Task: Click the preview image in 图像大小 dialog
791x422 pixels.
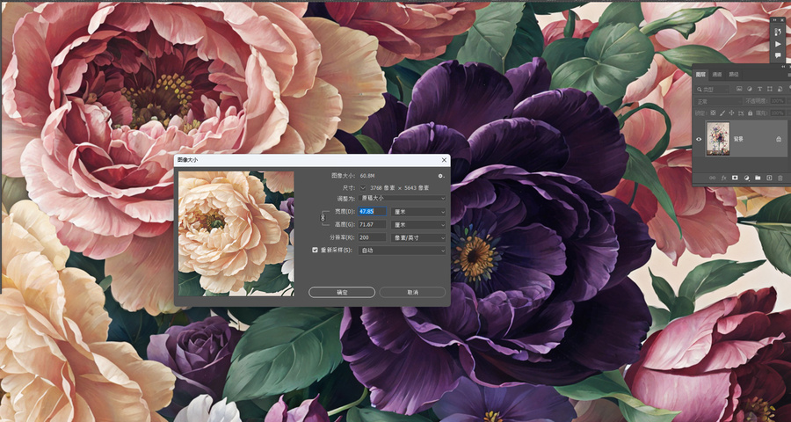Action: pyautogui.click(x=236, y=233)
